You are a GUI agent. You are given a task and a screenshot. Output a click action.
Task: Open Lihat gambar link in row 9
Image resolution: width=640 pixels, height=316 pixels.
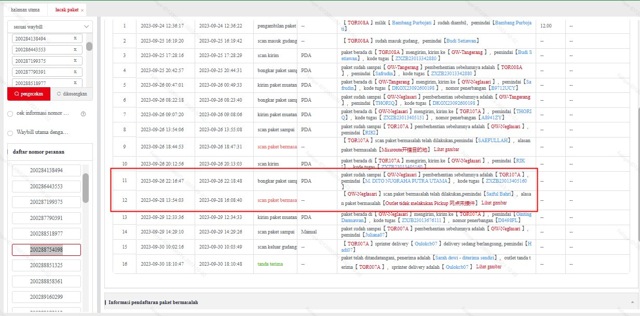[x=446, y=149]
